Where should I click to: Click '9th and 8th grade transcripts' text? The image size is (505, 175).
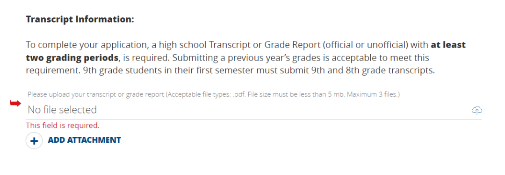pyautogui.click(x=373, y=71)
